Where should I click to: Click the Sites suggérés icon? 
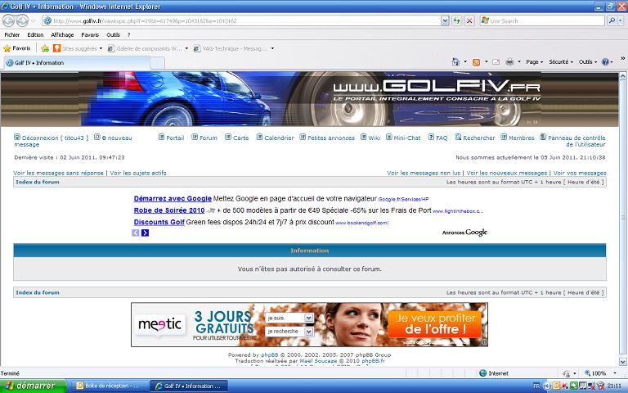57,48
